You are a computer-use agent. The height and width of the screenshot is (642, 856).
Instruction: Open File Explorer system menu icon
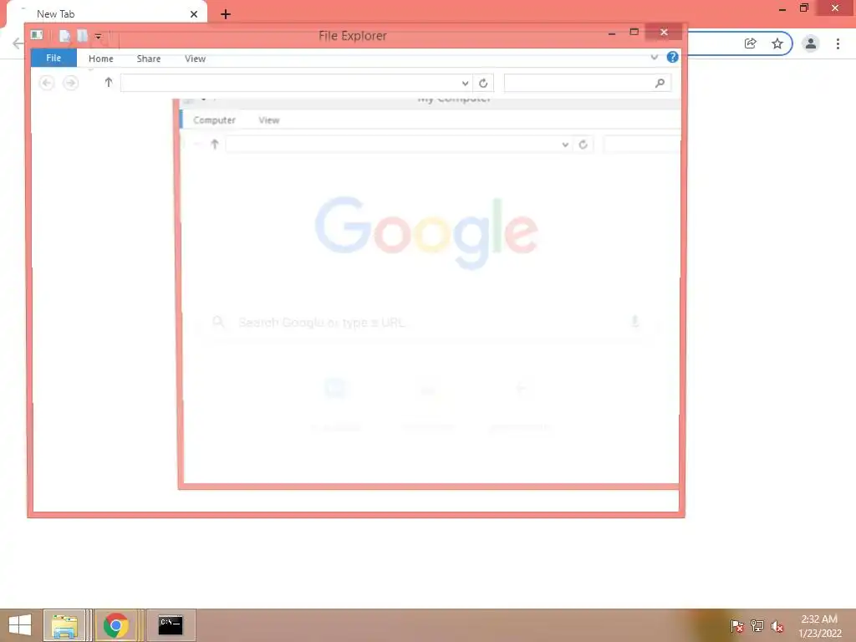pyautogui.click(x=37, y=35)
